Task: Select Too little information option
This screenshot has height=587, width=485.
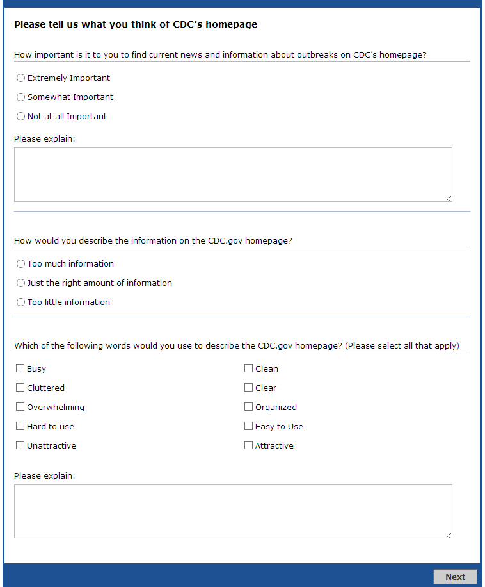Action: (21, 302)
